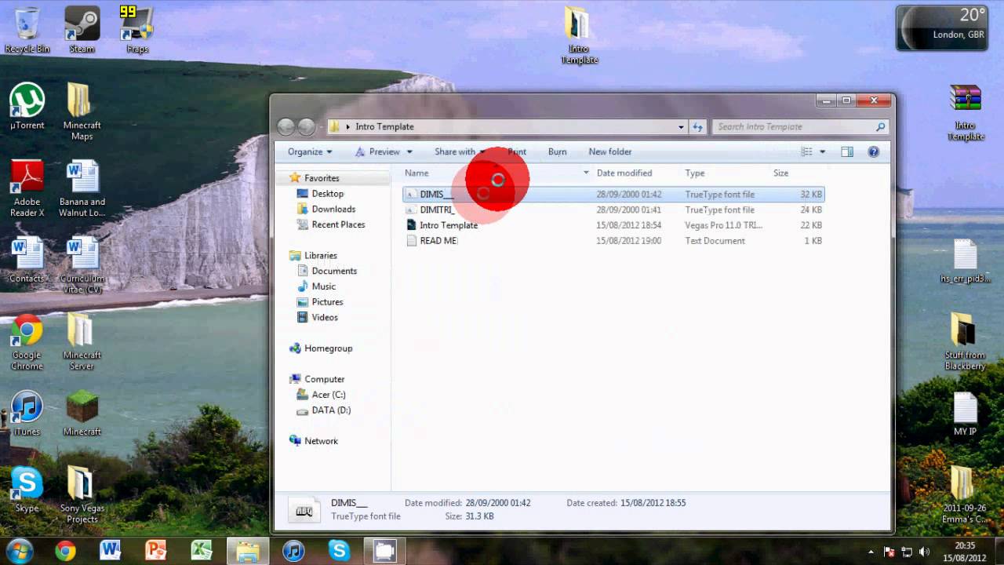
Task: Open the Fraps desktop shortcut
Action: 136,30
